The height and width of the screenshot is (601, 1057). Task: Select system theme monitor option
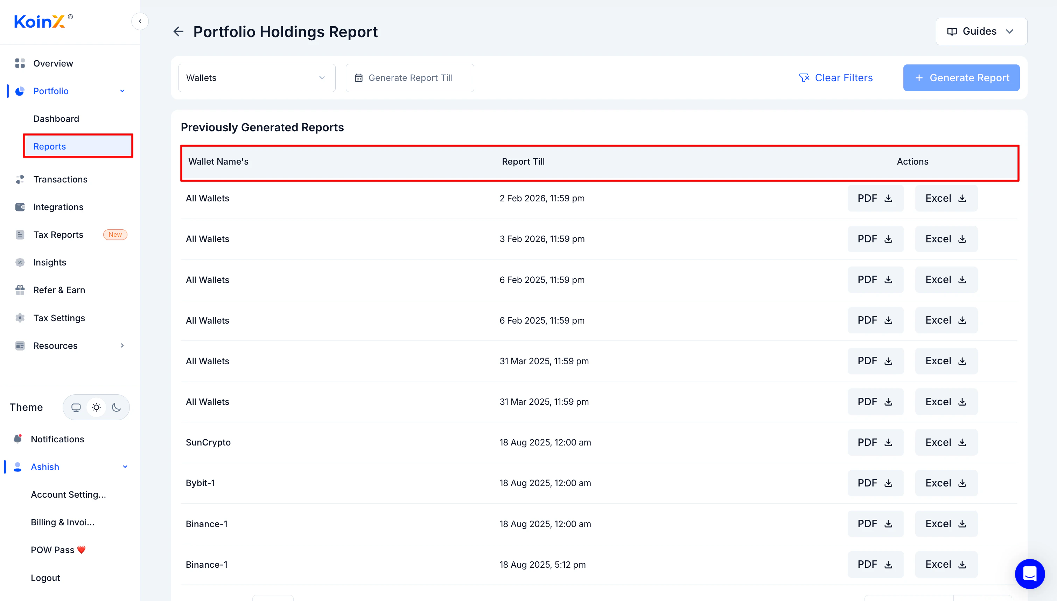tap(76, 407)
